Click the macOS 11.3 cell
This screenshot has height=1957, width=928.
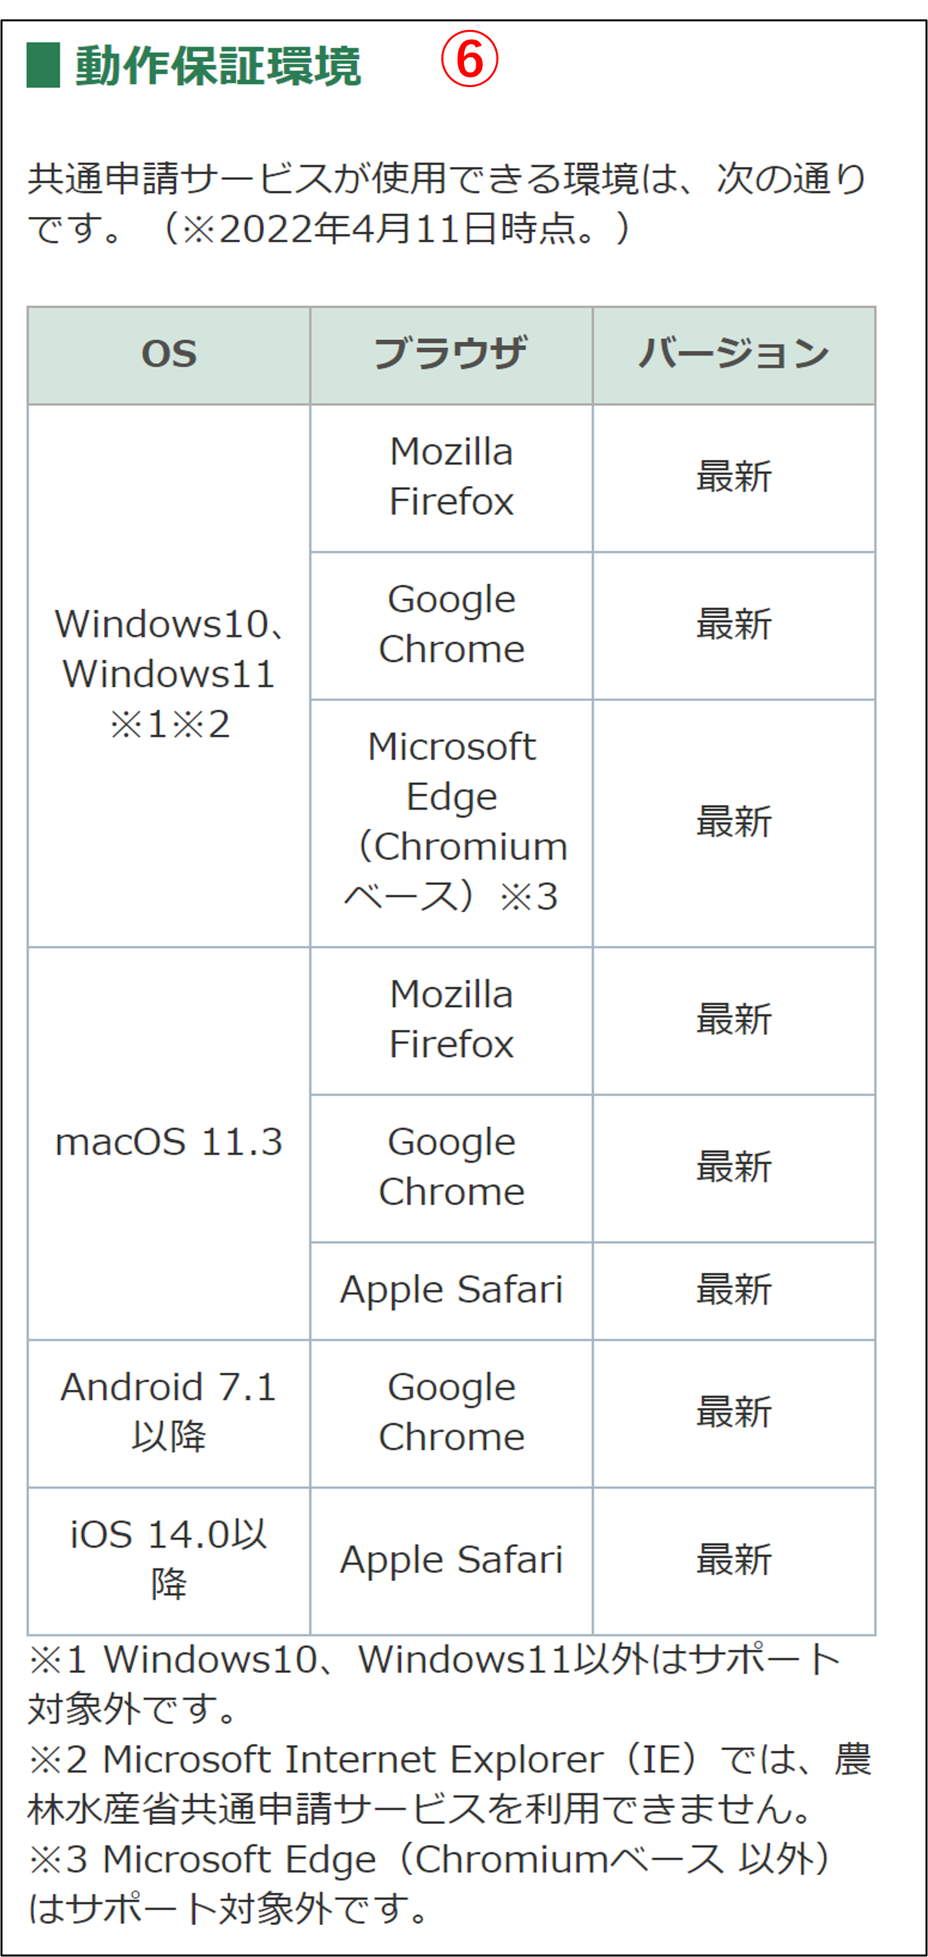169,1142
